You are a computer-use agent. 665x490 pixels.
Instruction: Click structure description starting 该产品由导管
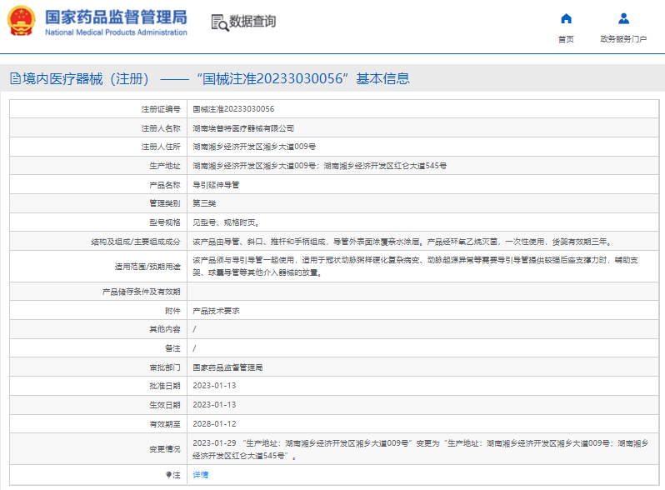click(402, 242)
